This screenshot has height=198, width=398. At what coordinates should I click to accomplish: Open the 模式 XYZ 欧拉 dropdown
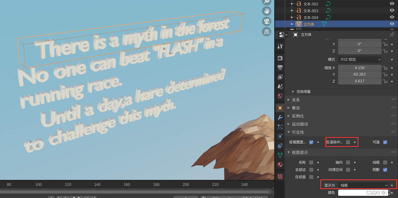pos(360,59)
